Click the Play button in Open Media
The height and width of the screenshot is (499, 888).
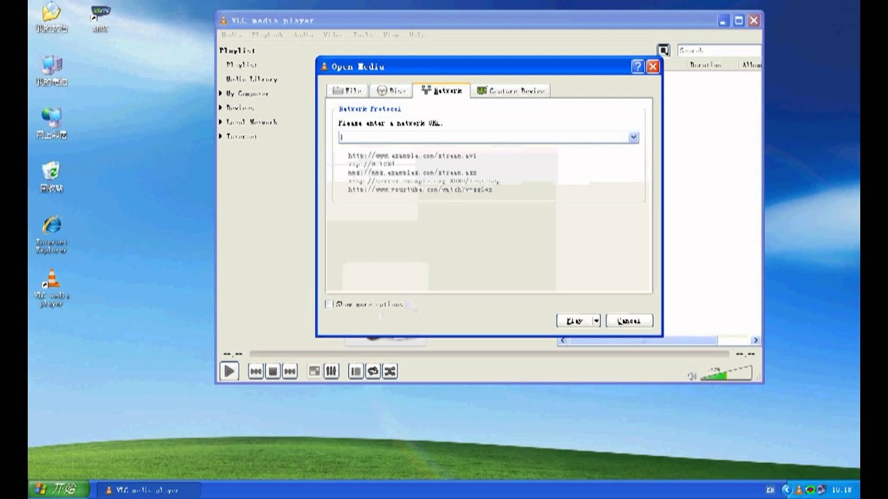(574, 321)
